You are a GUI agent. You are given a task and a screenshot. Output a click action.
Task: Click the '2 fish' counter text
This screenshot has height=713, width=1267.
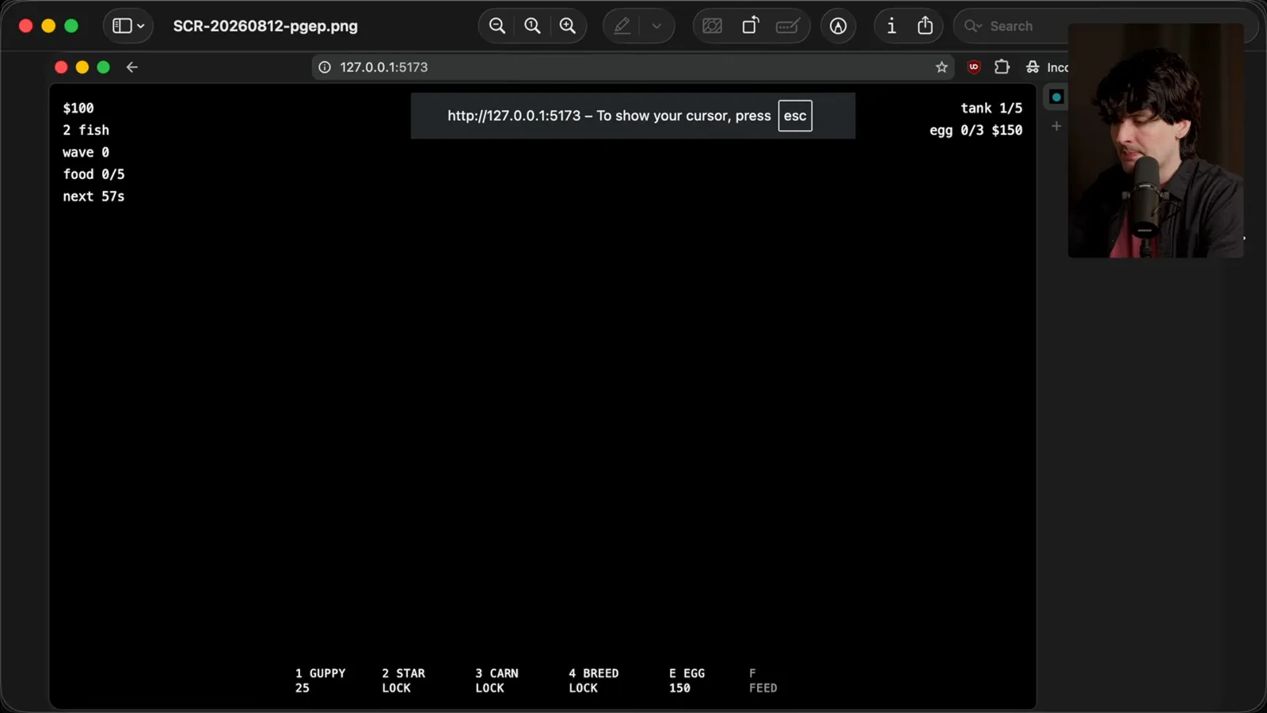pyautogui.click(x=86, y=130)
